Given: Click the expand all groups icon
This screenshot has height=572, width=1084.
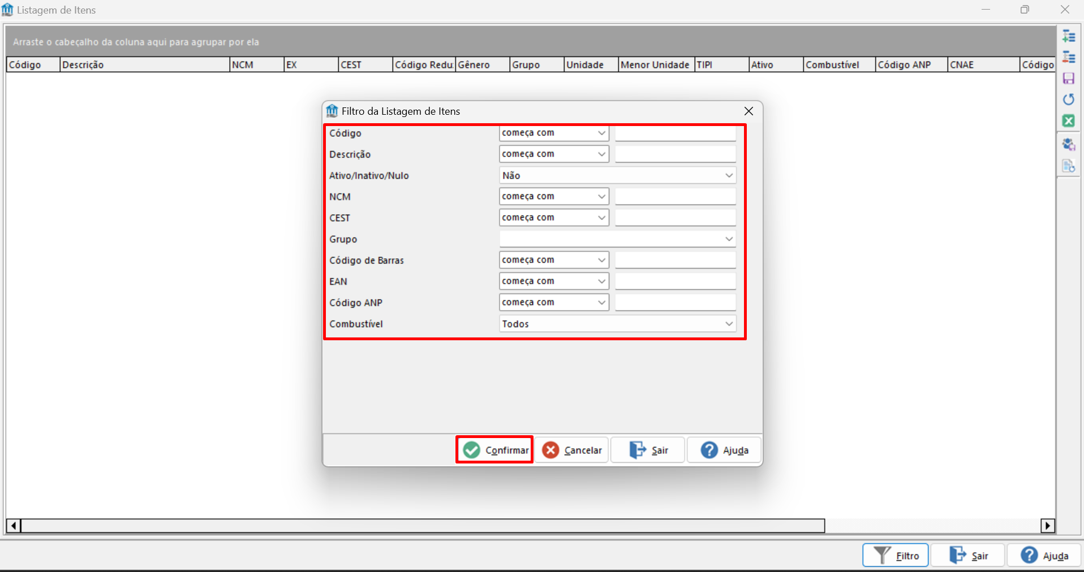Looking at the screenshot, I should coord(1069,36).
